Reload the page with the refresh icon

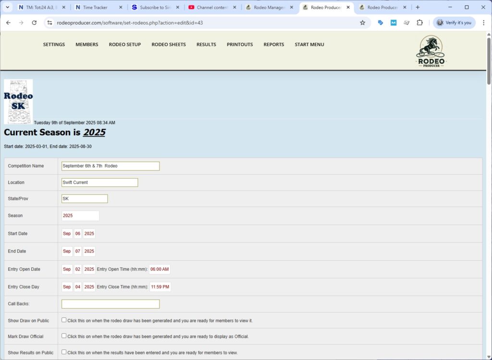[34, 23]
